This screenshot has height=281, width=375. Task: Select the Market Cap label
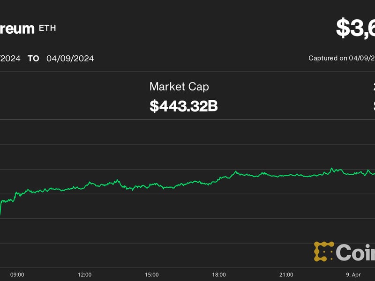(179, 87)
